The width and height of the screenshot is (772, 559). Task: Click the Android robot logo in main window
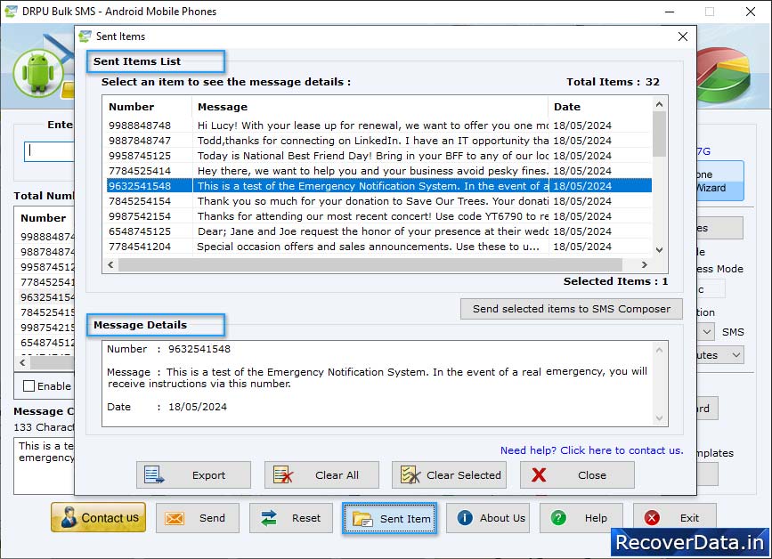point(38,73)
